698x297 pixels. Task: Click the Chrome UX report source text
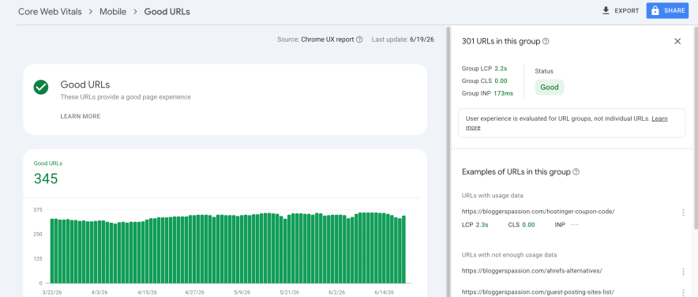[327, 39]
